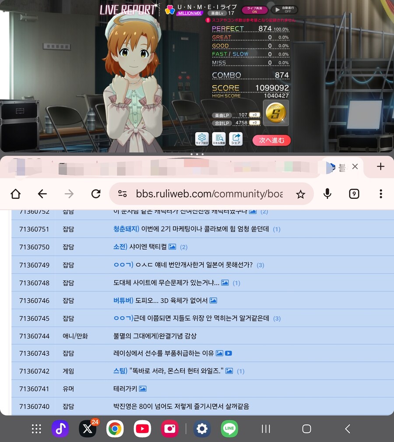
Task: Open post ㅇㅅㄷ 얘네 번안개사한거
Action: click(x=183, y=265)
